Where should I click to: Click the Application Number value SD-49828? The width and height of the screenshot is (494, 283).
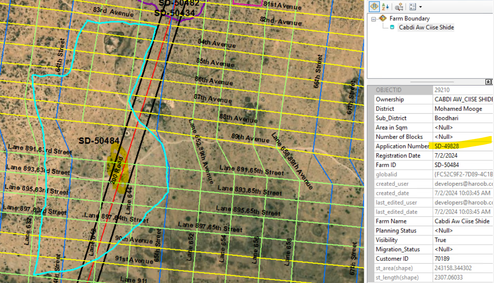[447, 146]
